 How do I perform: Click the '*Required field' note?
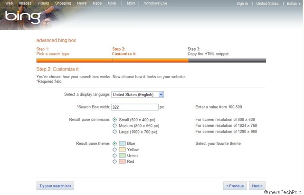[49, 81]
